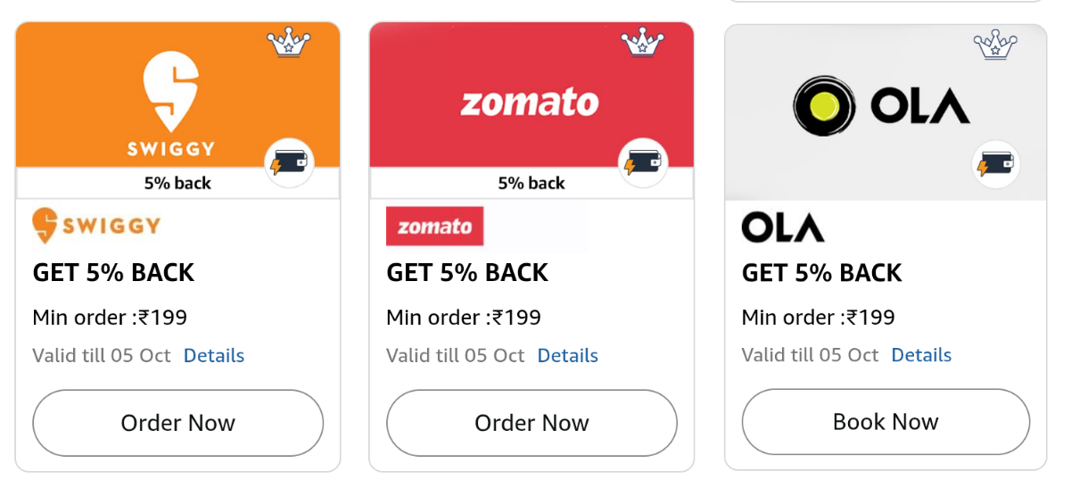View Details of the Ola offer
Screen dimensions: 1071x488
tap(921, 355)
